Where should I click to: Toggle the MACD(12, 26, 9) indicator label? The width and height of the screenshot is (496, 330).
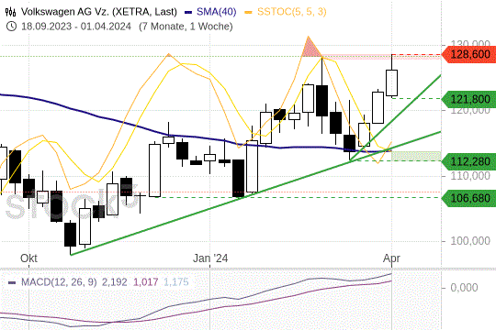click(x=59, y=282)
